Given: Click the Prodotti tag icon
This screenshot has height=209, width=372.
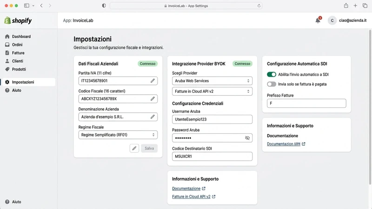Looking at the screenshot, I should (7, 69).
